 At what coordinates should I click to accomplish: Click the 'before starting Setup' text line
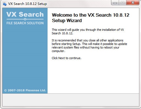pyautogui.click(x=89, y=44)
